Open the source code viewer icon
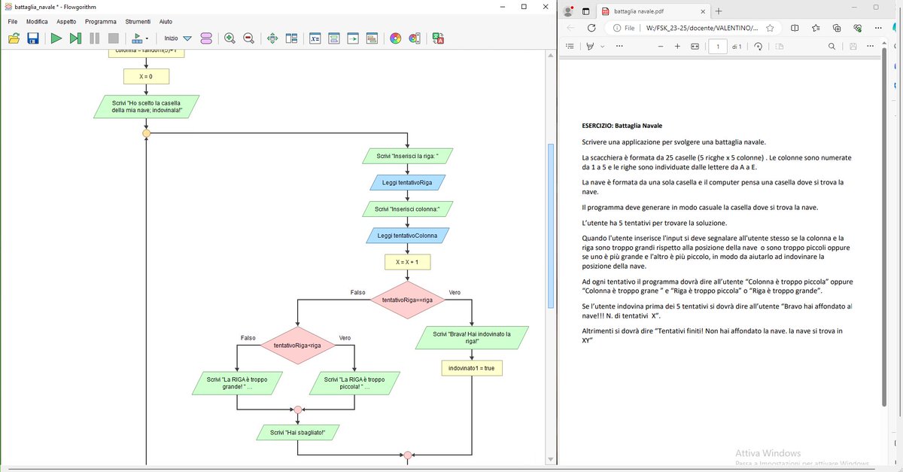 pos(353,38)
